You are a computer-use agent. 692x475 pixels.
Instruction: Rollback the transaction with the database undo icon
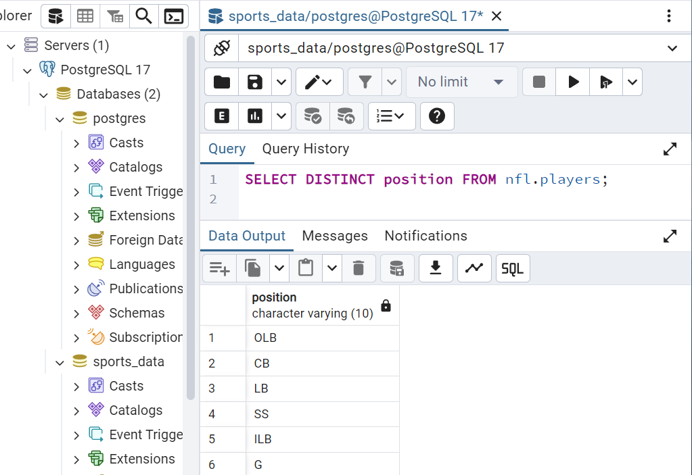tap(346, 116)
